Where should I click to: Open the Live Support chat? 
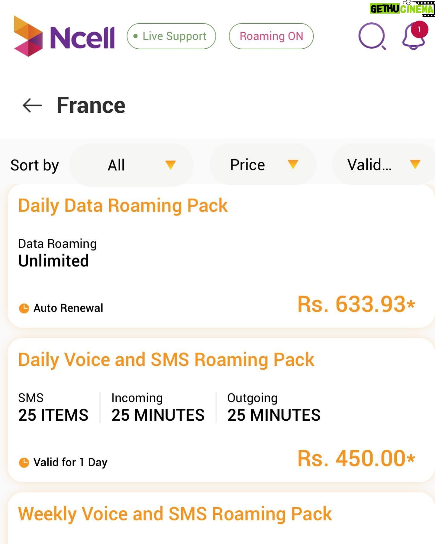click(x=171, y=36)
